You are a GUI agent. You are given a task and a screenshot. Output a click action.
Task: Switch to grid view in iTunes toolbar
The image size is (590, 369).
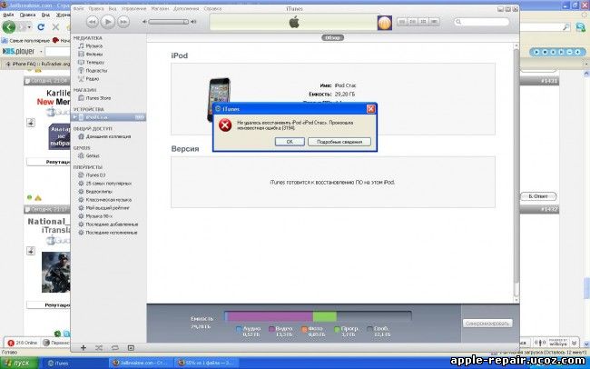[x=423, y=22]
